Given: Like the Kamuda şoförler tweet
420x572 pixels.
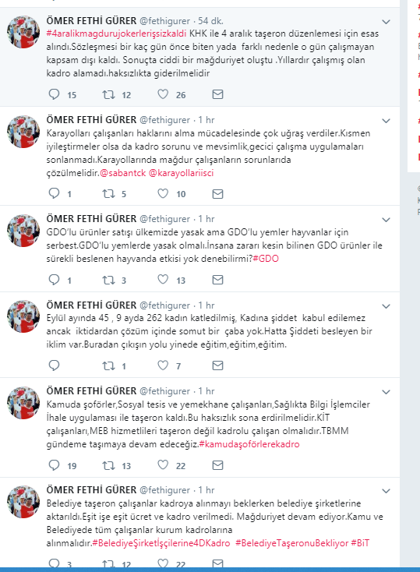Looking at the screenshot, I should click(163, 464).
